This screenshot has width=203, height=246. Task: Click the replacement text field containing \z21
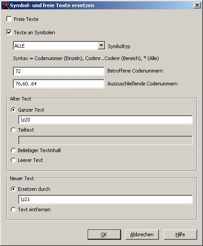click(106, 199)
